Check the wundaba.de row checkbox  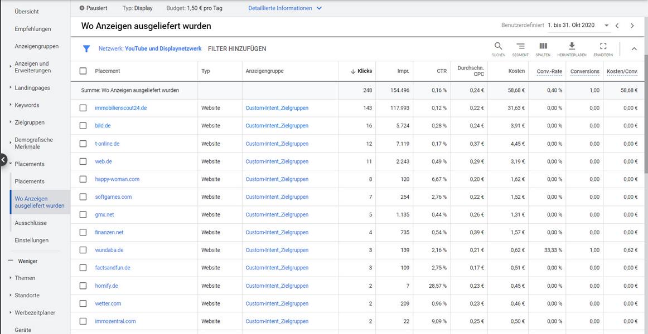(83, 250)
